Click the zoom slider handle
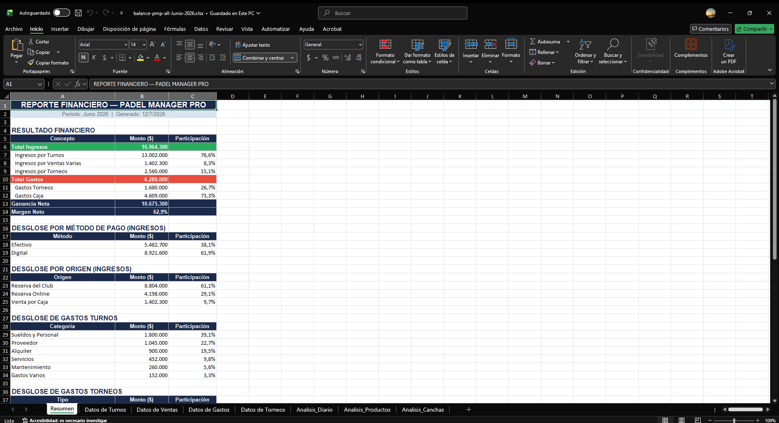The height and width of the screenshot is (423, 779). tap(734, 421)
